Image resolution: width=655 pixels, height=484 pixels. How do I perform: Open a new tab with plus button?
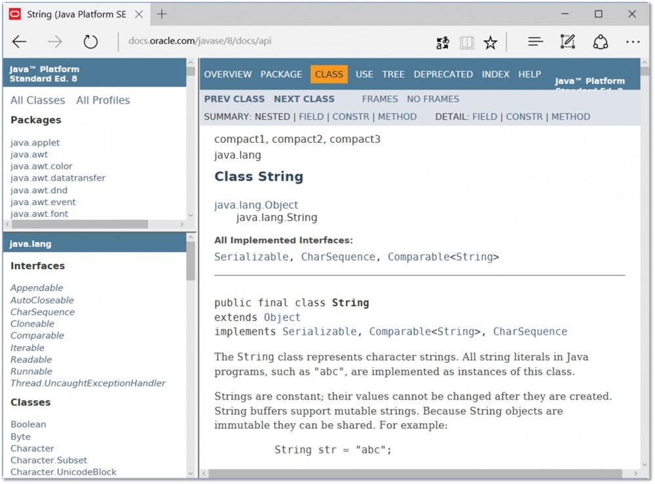pyautogui.click(x=162, y=14)
